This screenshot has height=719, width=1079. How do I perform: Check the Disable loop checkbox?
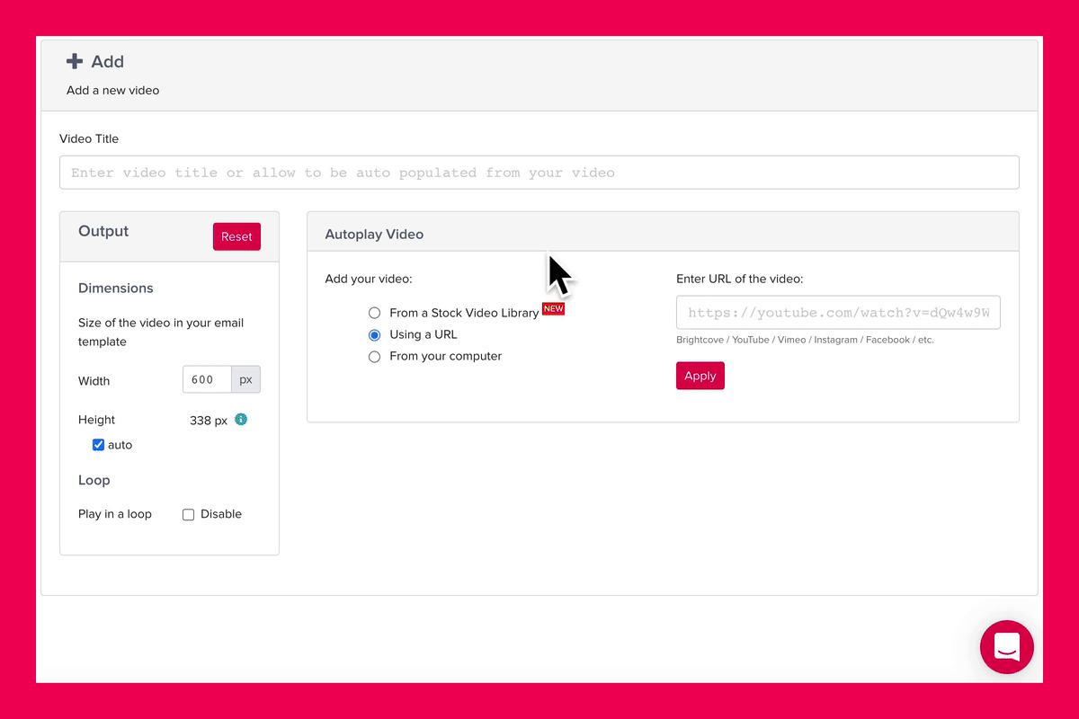[189, 515]
